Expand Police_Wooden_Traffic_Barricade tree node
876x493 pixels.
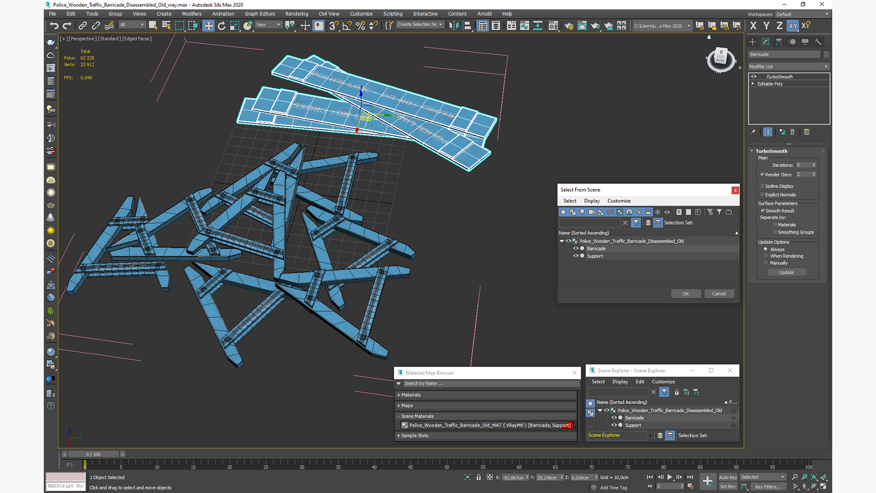coord(562,241)
